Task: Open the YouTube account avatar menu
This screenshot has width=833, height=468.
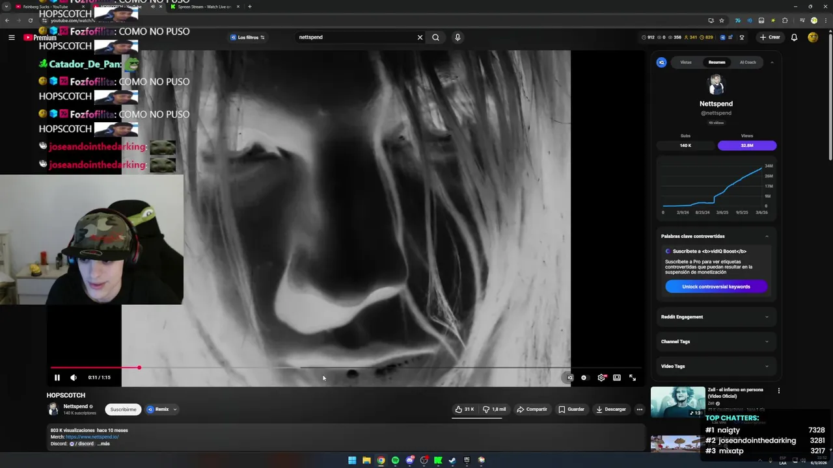Action: pos(813,37)
